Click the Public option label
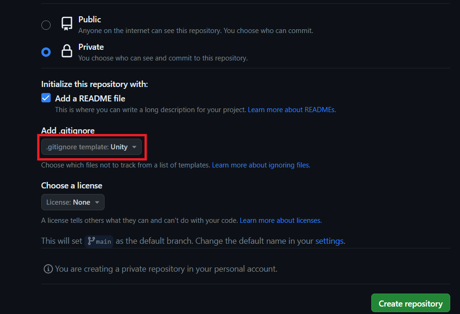Image resolution: width=460 pixels, height=314 pixels. [90, 20]
